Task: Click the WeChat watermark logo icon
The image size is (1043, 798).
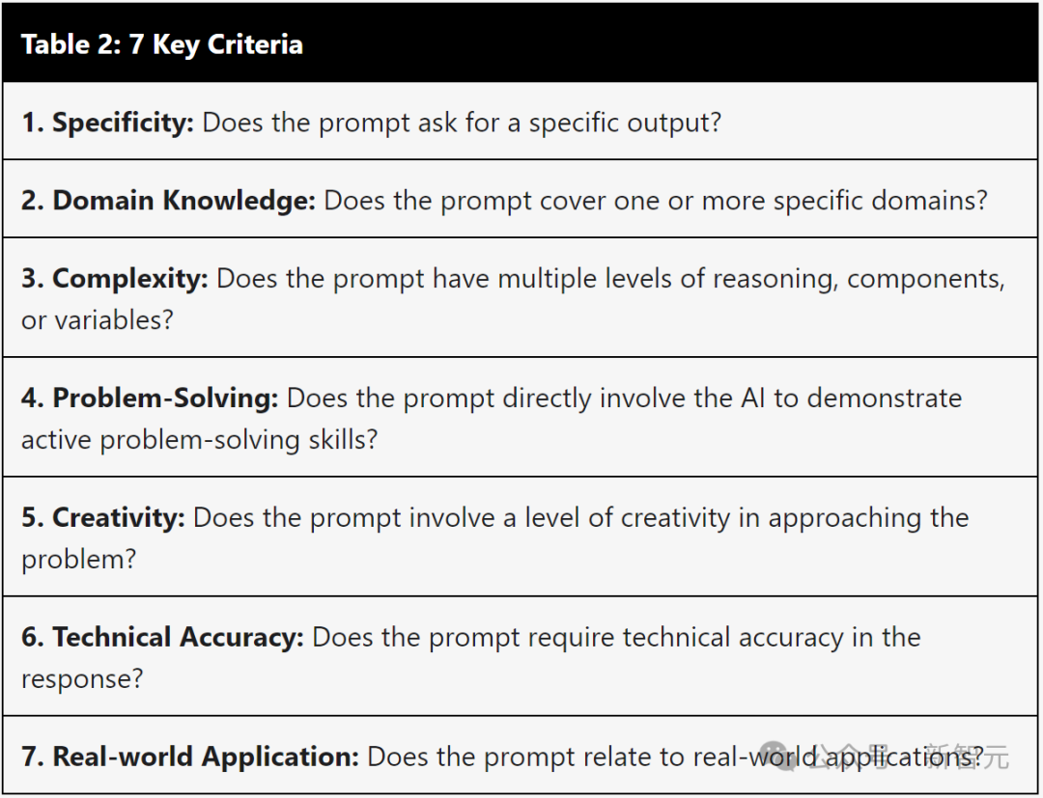Action: pyautogui.click(x=778, y=757)
